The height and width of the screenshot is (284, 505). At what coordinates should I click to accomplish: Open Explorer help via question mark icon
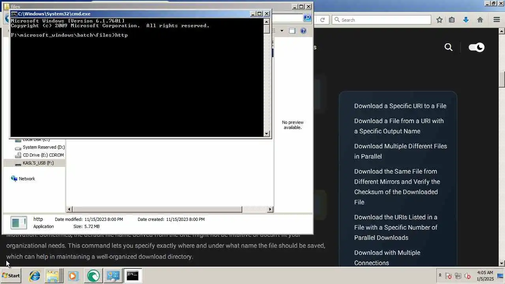[x=303, y=31]
